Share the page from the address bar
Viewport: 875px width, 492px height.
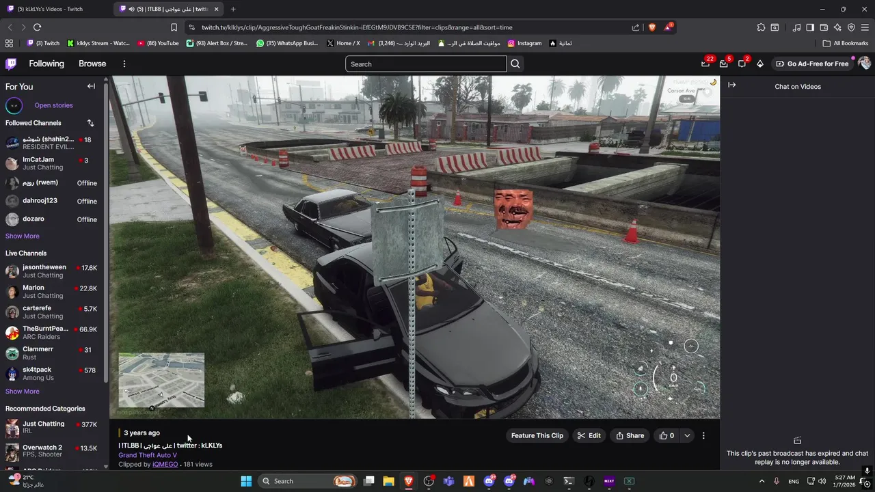[636, 27]
